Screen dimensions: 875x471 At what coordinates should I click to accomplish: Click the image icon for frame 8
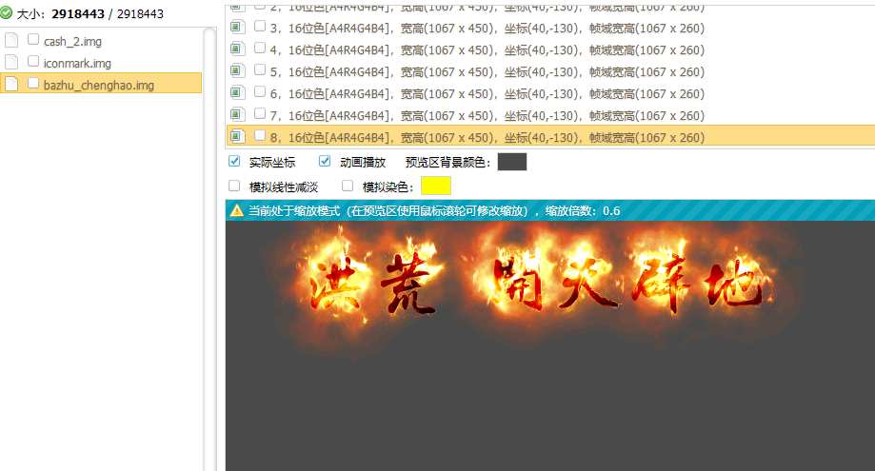pyautogui.click(x=236, y=137)
